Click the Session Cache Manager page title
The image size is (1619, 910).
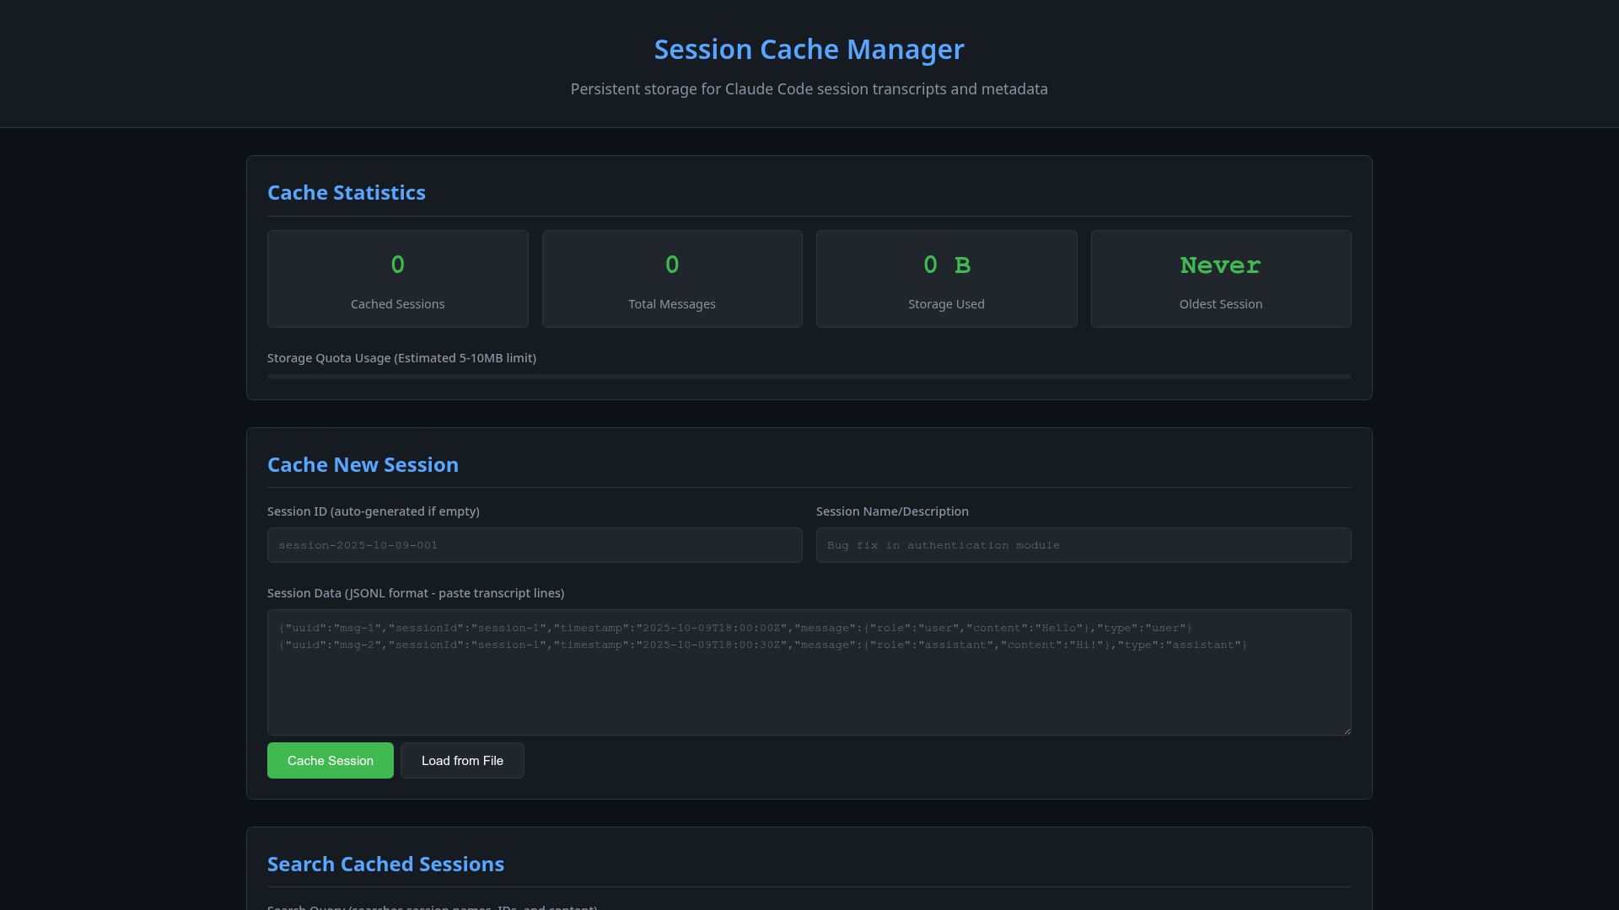click(x=809, y=50)
